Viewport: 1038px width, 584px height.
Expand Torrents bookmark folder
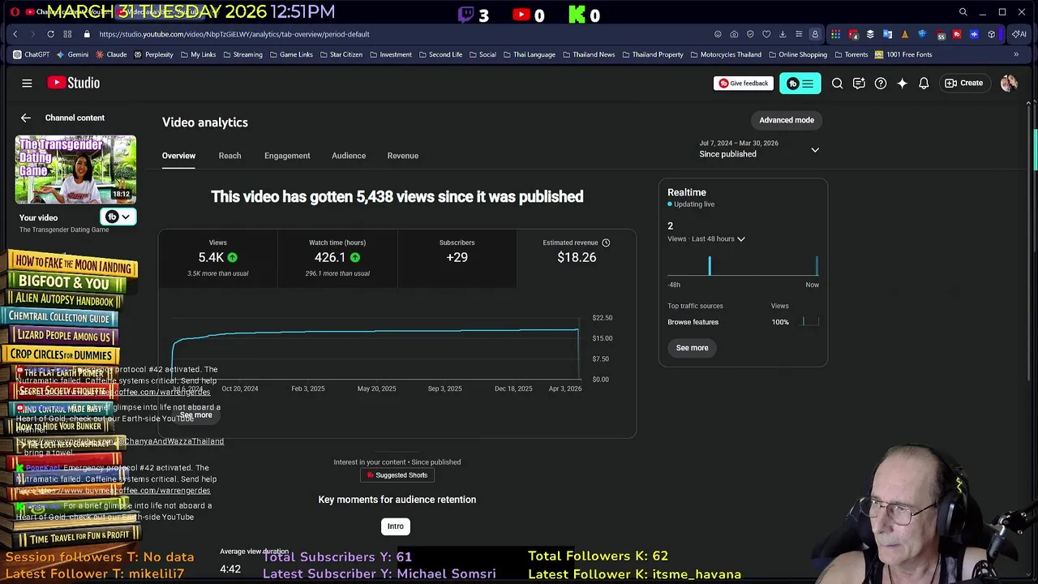point(851,54)
